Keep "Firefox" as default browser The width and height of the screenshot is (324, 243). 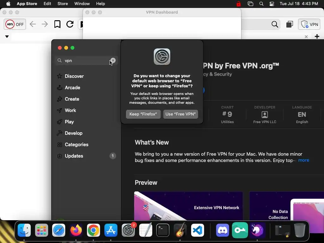pyautogui.click(x=143, y=114)
